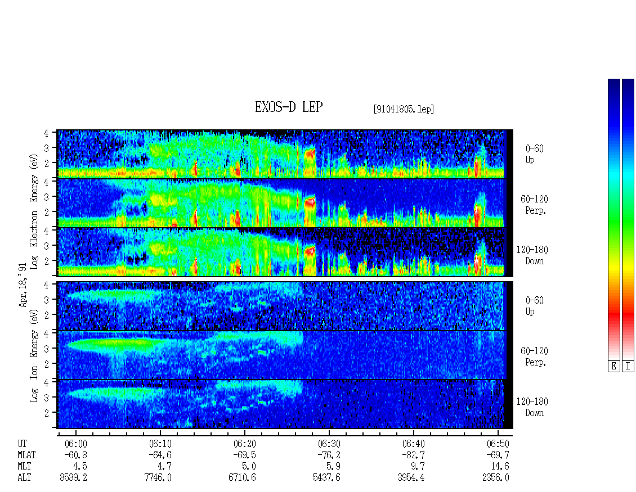Screen dimensions: 636x492
Task: Click the ALT value 7746.0
Action: tap(158, 477)
